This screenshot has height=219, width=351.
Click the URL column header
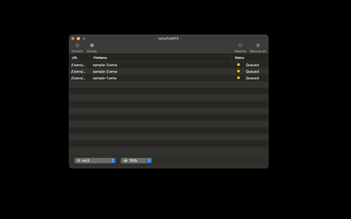pos(75,58)
